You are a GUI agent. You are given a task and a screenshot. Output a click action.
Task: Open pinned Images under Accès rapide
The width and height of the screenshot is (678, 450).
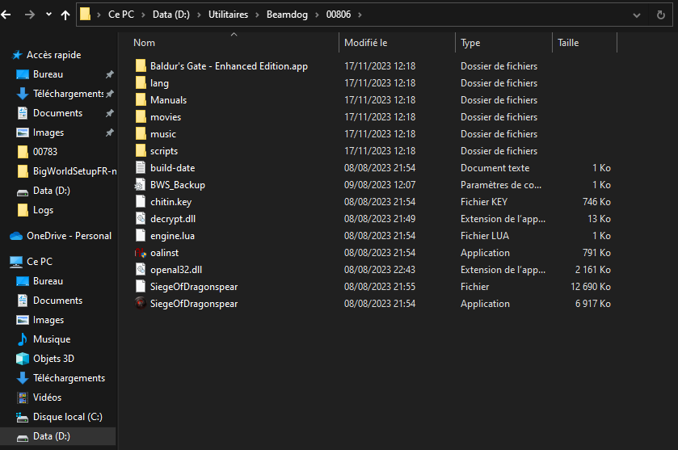coord(48,132)
